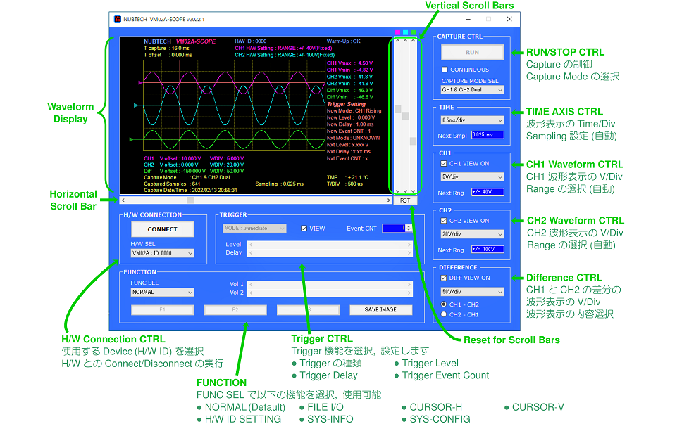Click the 'Warm-Up : OK' status text
Viewport: 689px width, 424px height.
click(x=344, y=41)
